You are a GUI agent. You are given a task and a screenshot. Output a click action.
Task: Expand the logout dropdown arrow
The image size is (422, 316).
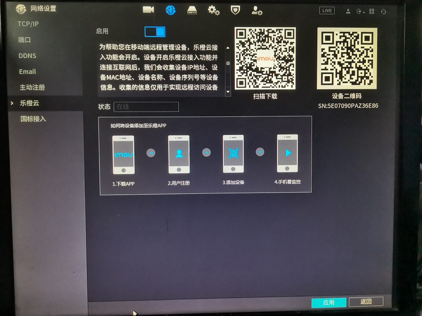tap(364, 12)
